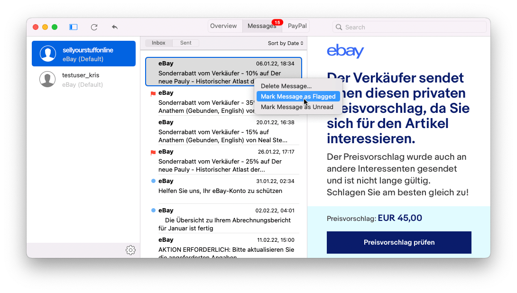Open message dated 20.01.22, 16:38

(x=223, y=131)
